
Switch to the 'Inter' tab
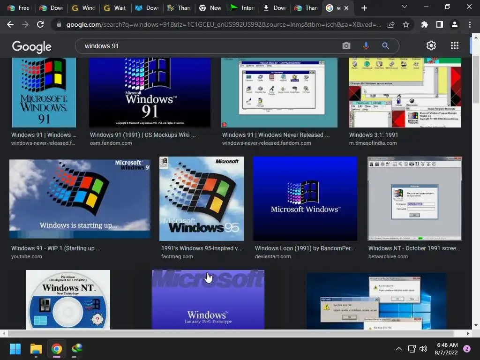tap(242, 8)
